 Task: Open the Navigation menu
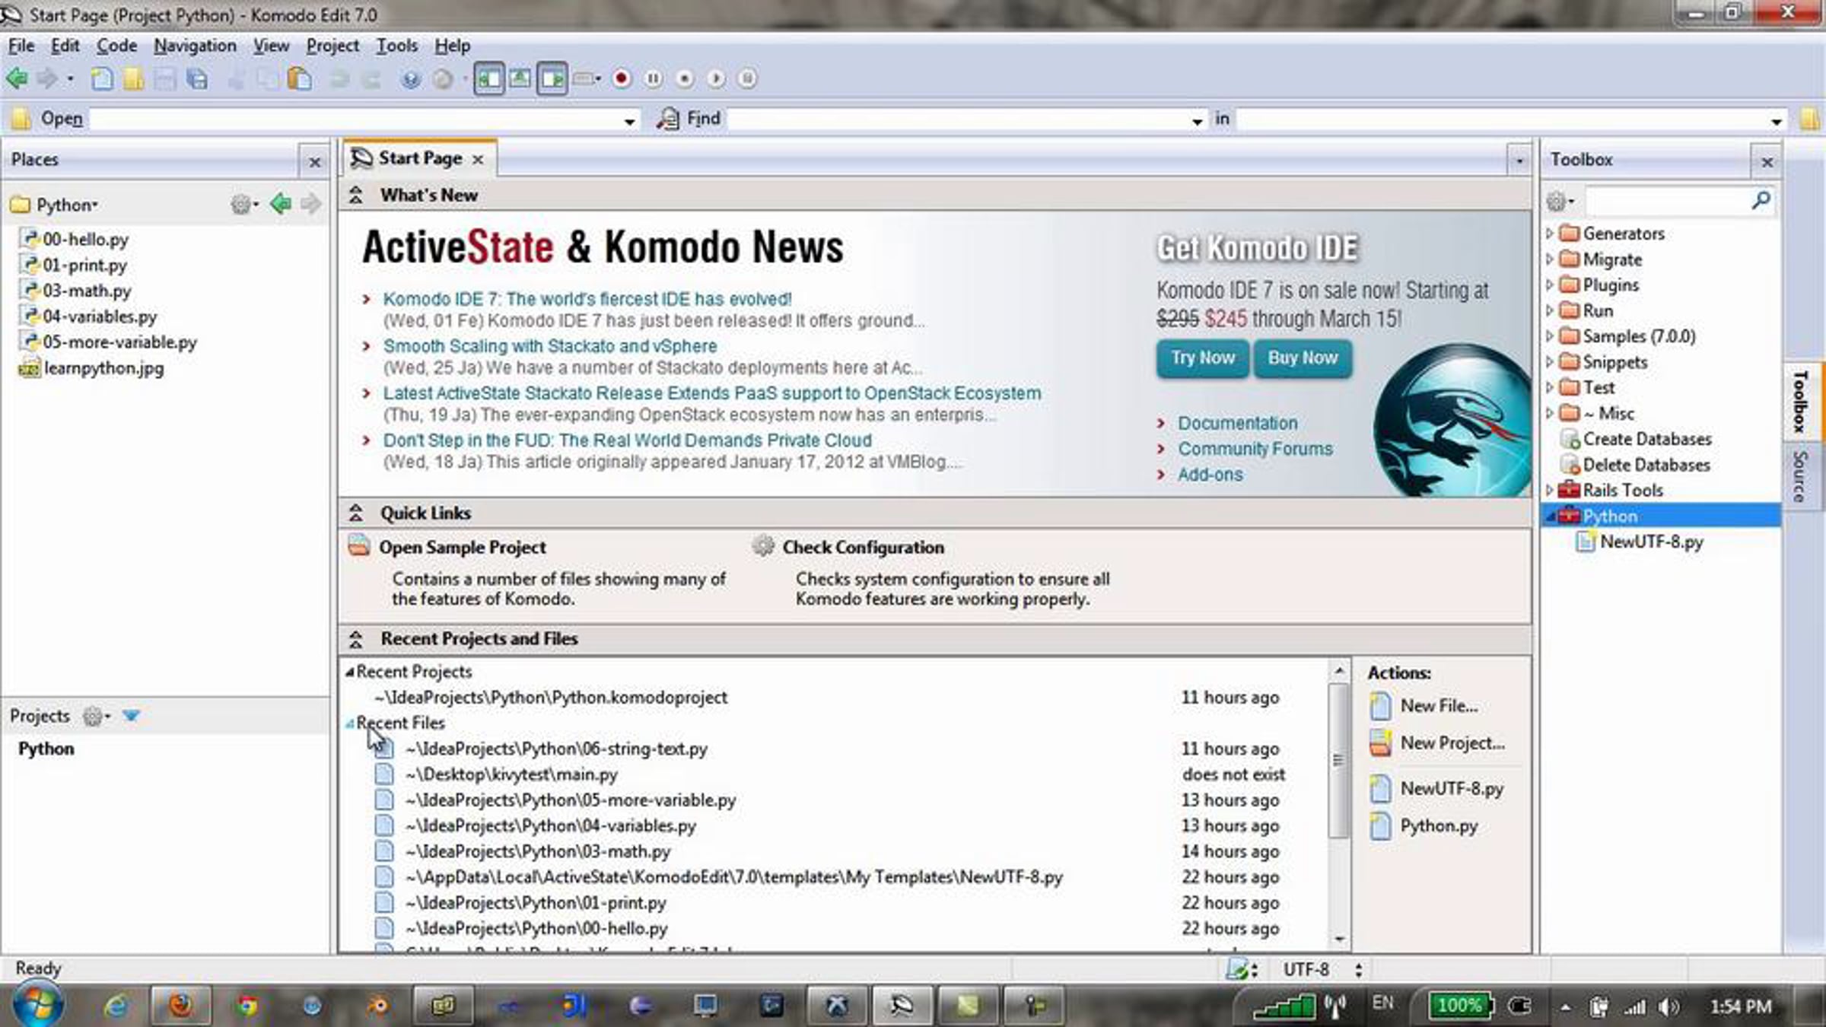(x=195, y=46)
